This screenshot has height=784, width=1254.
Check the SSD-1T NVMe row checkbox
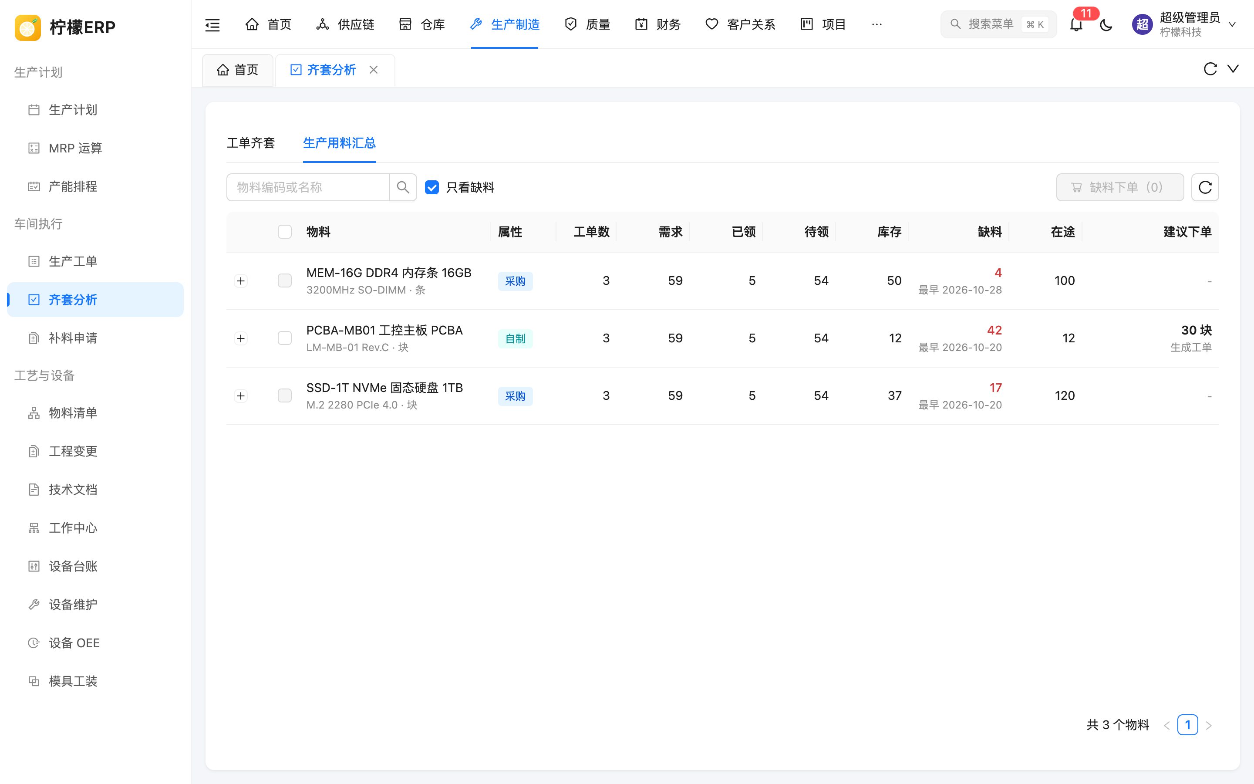pos(284,395)
